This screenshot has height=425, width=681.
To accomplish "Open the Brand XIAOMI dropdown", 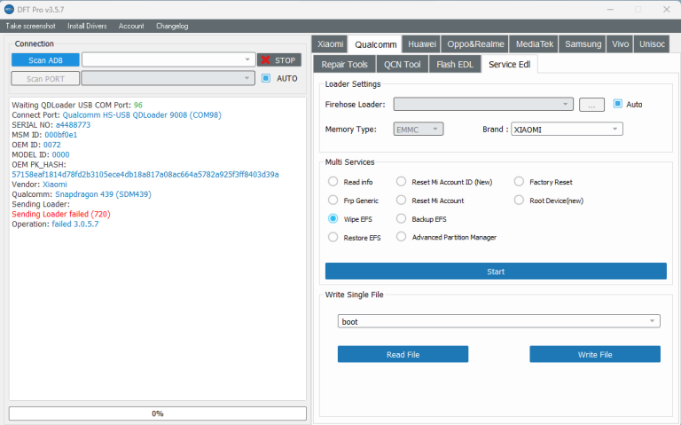I will pyautogui.click(x=567, y=129).
